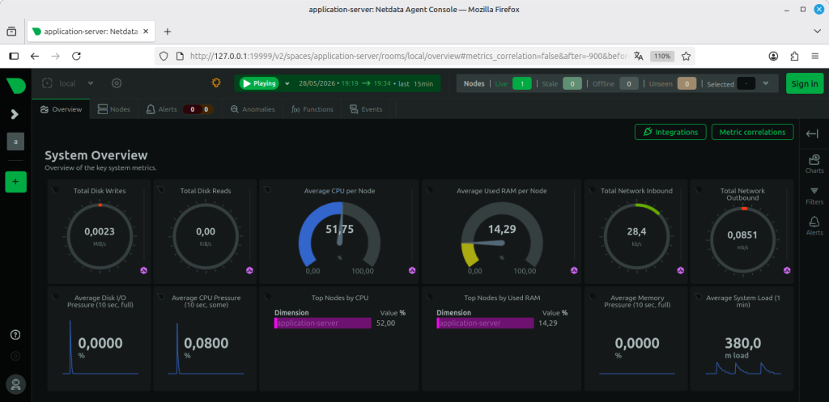Collapse the right sidebar arrow icon
The width and height of the screenshot is (829, 402).
[812, 134]
